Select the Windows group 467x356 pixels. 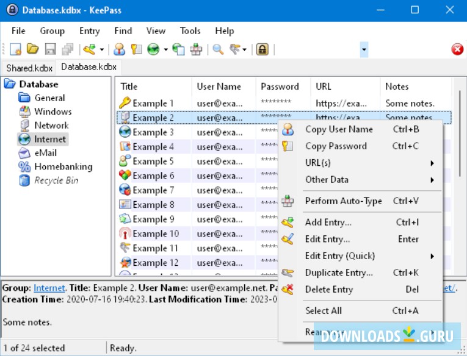tap(52, 112)
